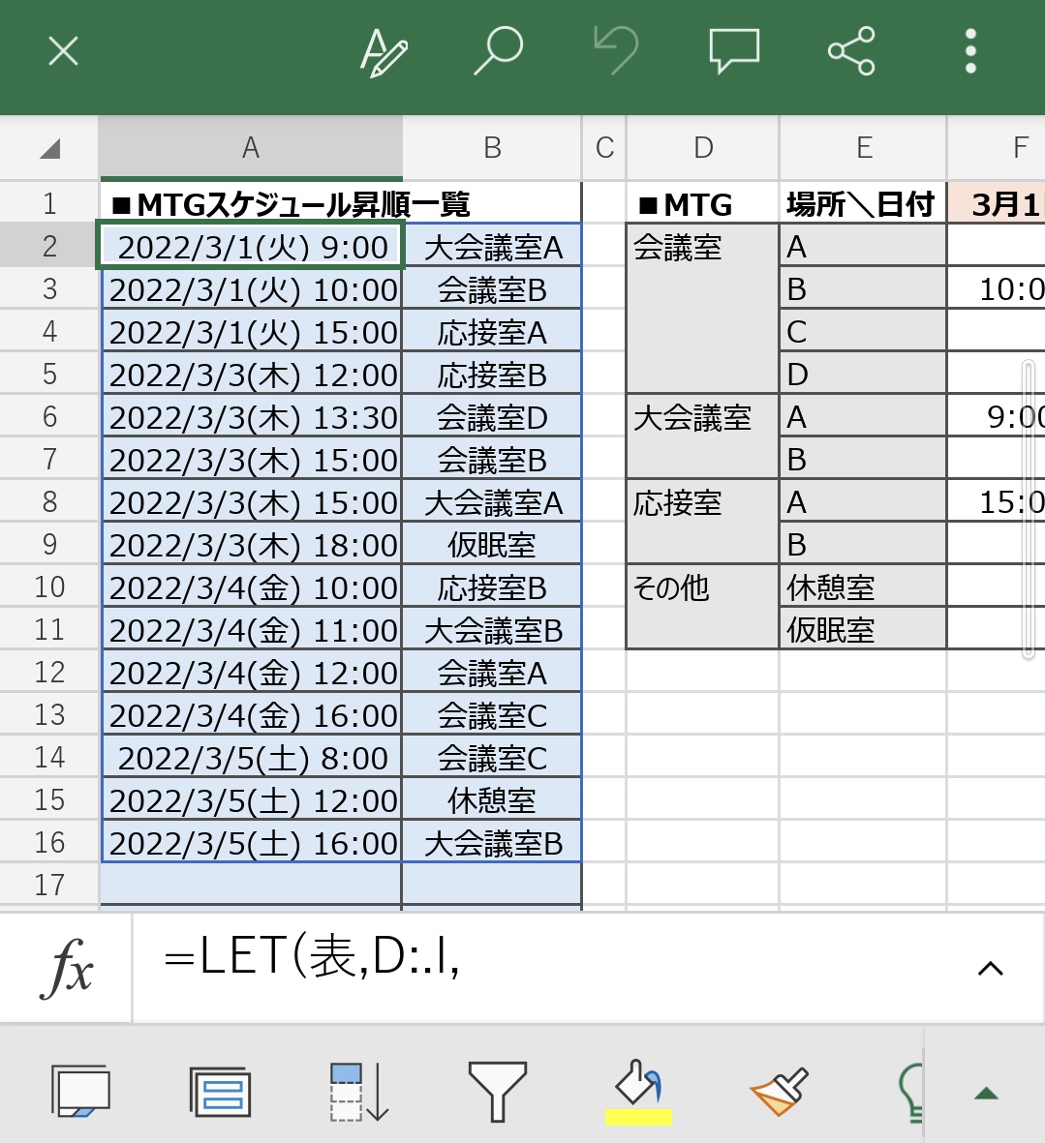Tap the clear formatting brush icon
The width and height of the screenshot is (1045, 1143).
(779, 1092)
